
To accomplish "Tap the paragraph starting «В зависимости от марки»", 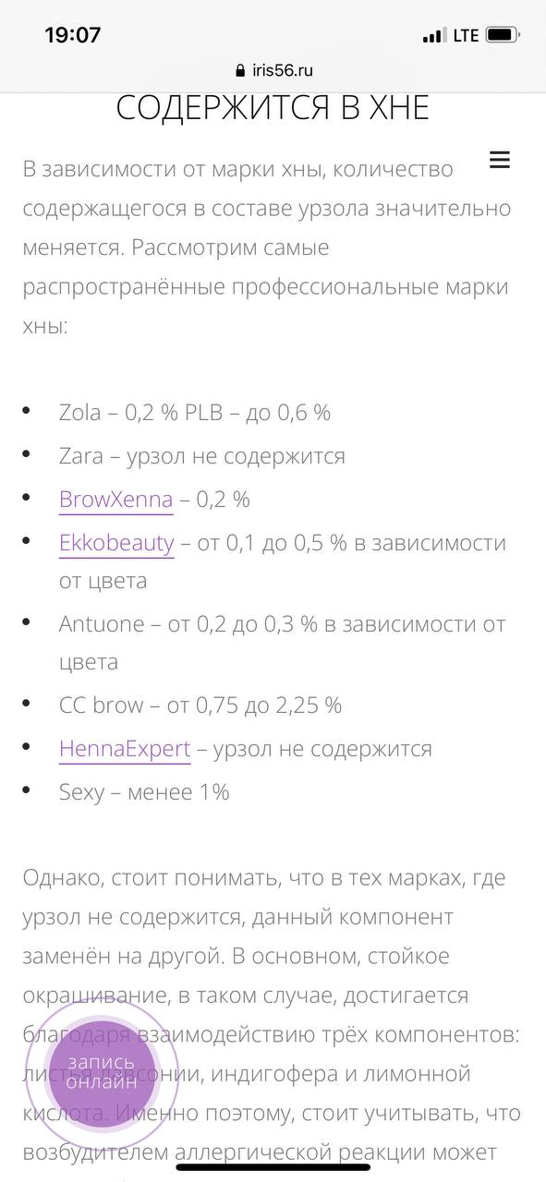I will point(267,247).
